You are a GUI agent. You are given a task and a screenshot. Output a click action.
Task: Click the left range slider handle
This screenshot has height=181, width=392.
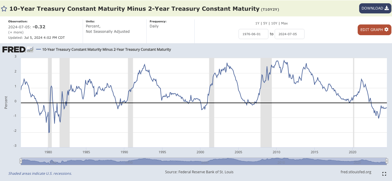click(21, 161)
